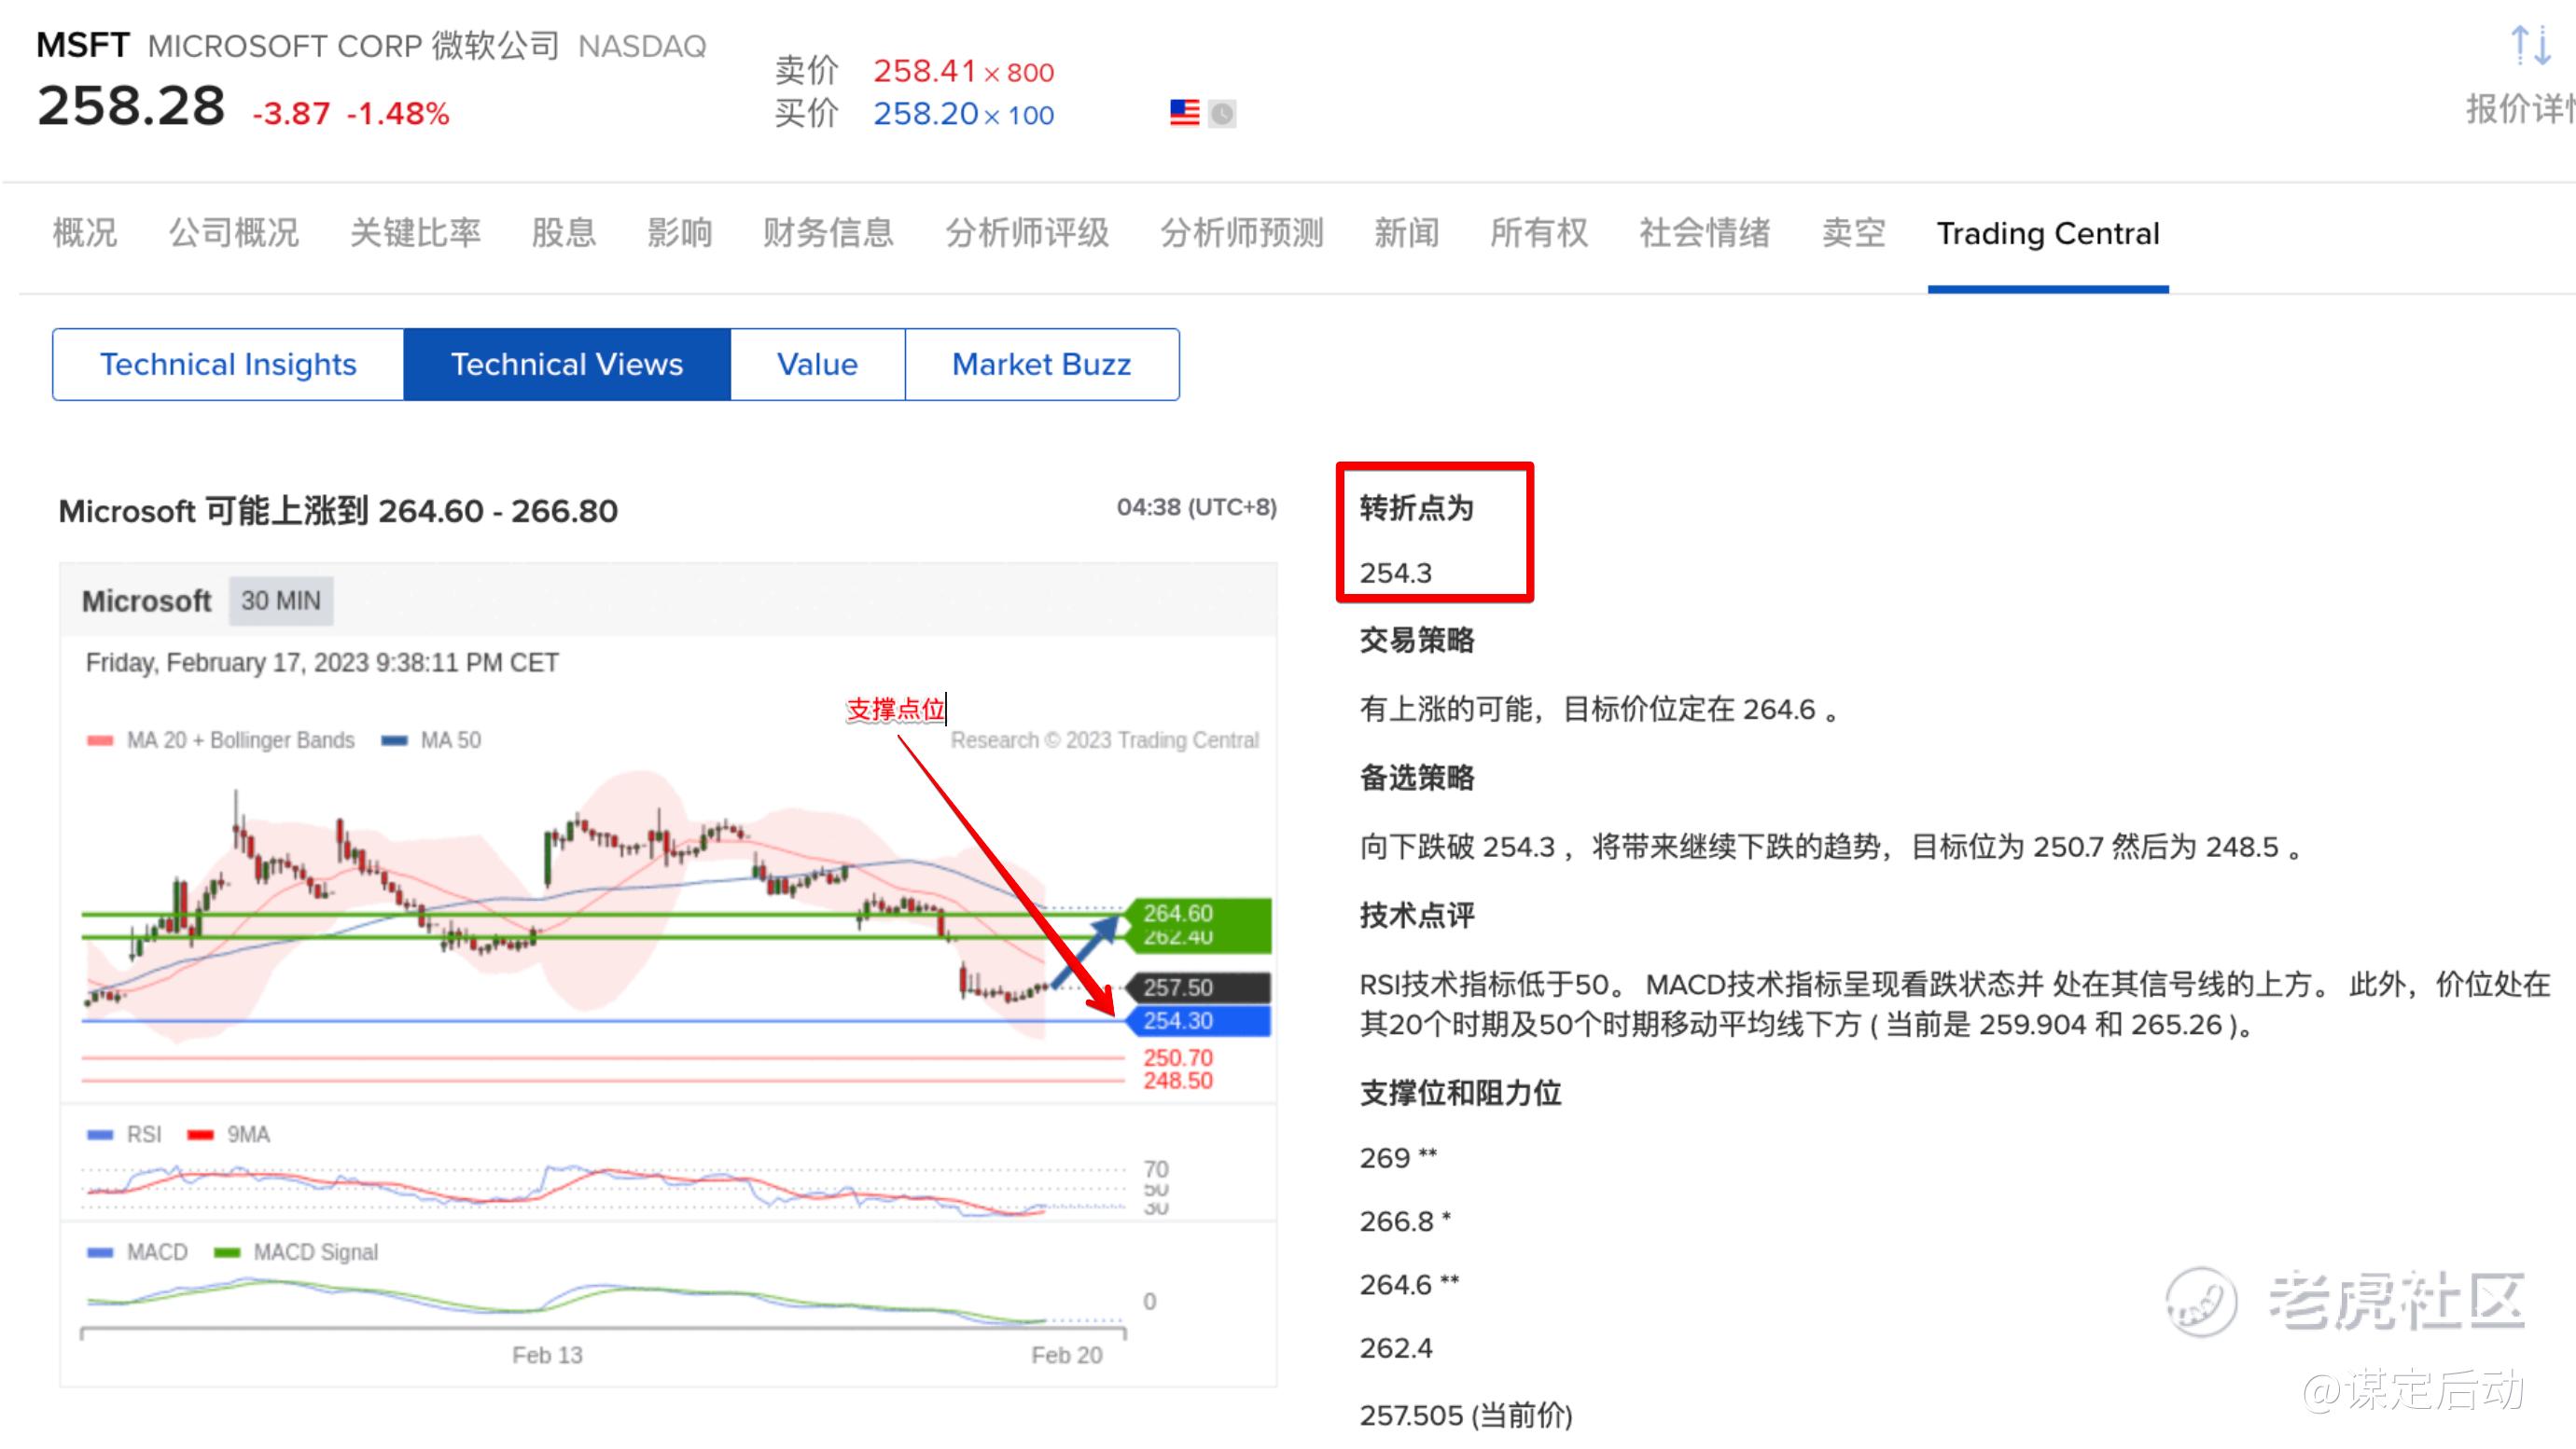The width and height of the screenshot is (2576, 1449).
Task: Click the 支撑位和阻力位 heading
Action: [x=1460, y=1095]
